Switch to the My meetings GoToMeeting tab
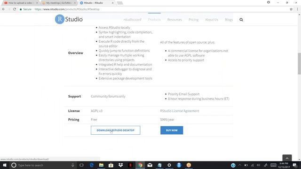 [59, 3]
